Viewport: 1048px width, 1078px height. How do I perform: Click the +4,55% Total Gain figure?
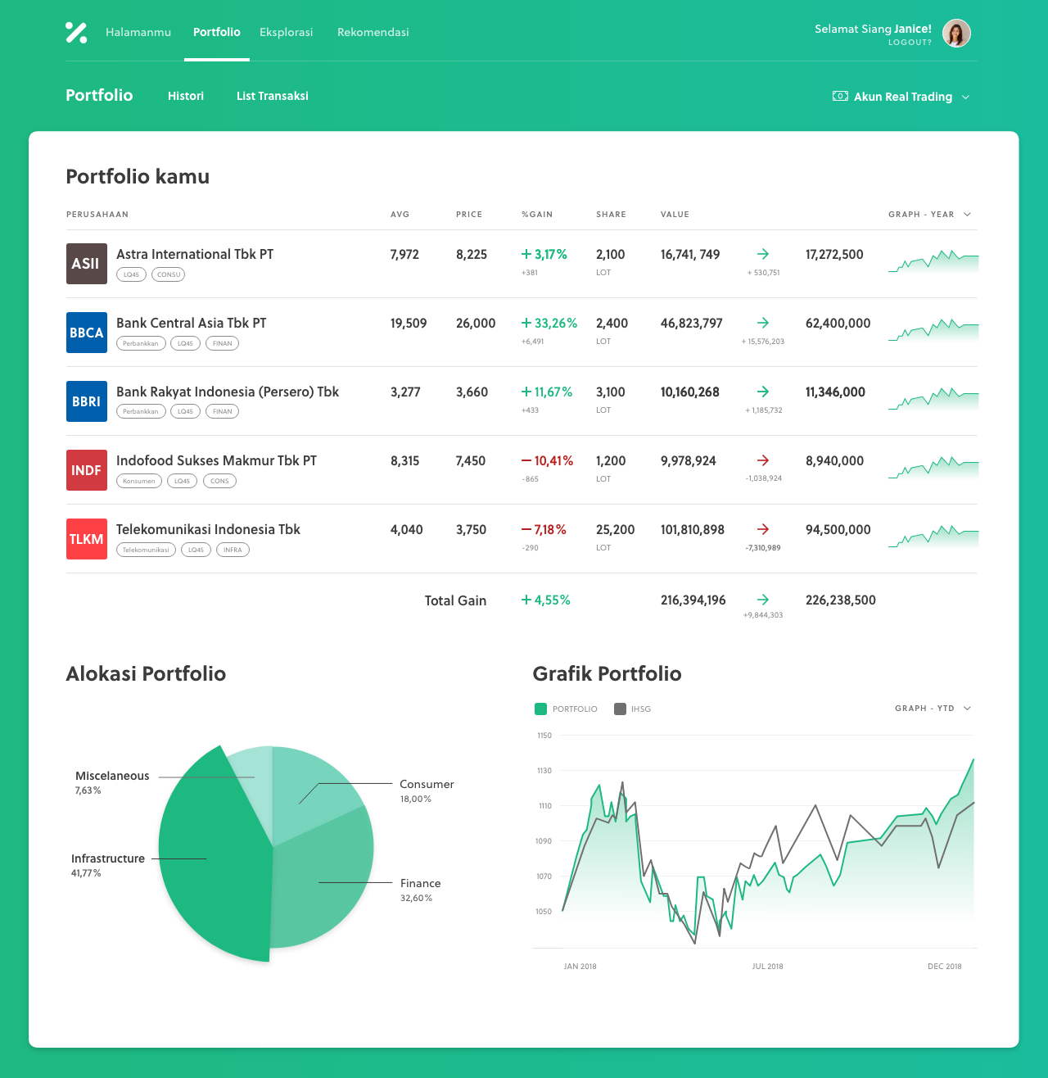(546, 600)
